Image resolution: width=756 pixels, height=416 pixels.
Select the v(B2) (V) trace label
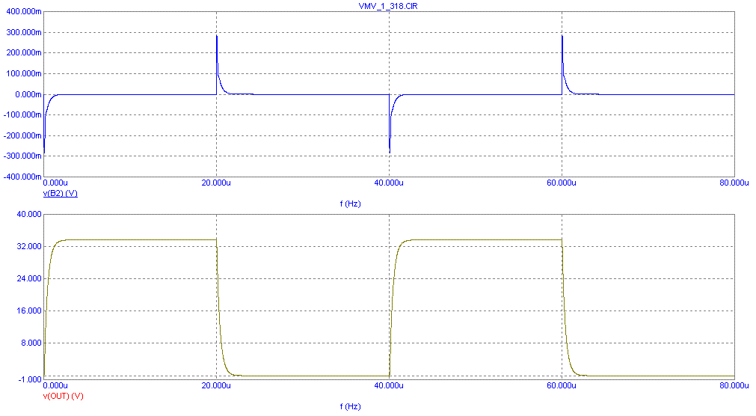tap(61, 194)
